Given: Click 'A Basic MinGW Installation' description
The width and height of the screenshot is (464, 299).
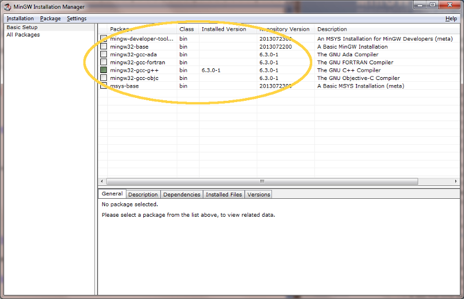Looking at the screenshot, I should point(353,47).
